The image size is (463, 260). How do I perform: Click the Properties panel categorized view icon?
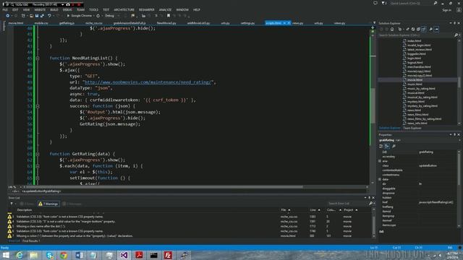(381, 146)
